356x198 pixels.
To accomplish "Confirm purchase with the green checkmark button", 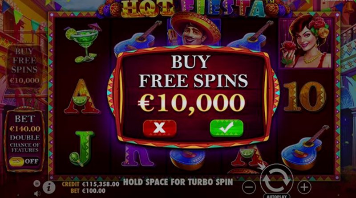I will click(227, 128).
